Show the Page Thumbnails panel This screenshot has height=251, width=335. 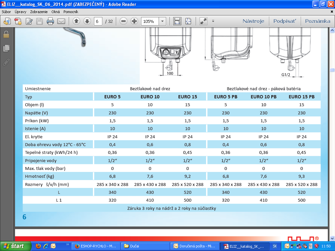click(x=6, y=48)
